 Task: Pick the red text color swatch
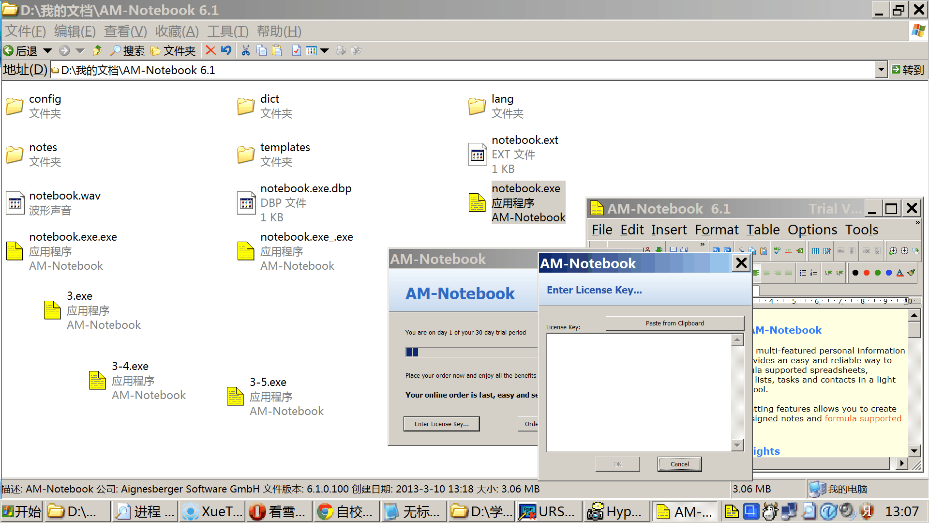pyautogui.click(x=867, y=273)
